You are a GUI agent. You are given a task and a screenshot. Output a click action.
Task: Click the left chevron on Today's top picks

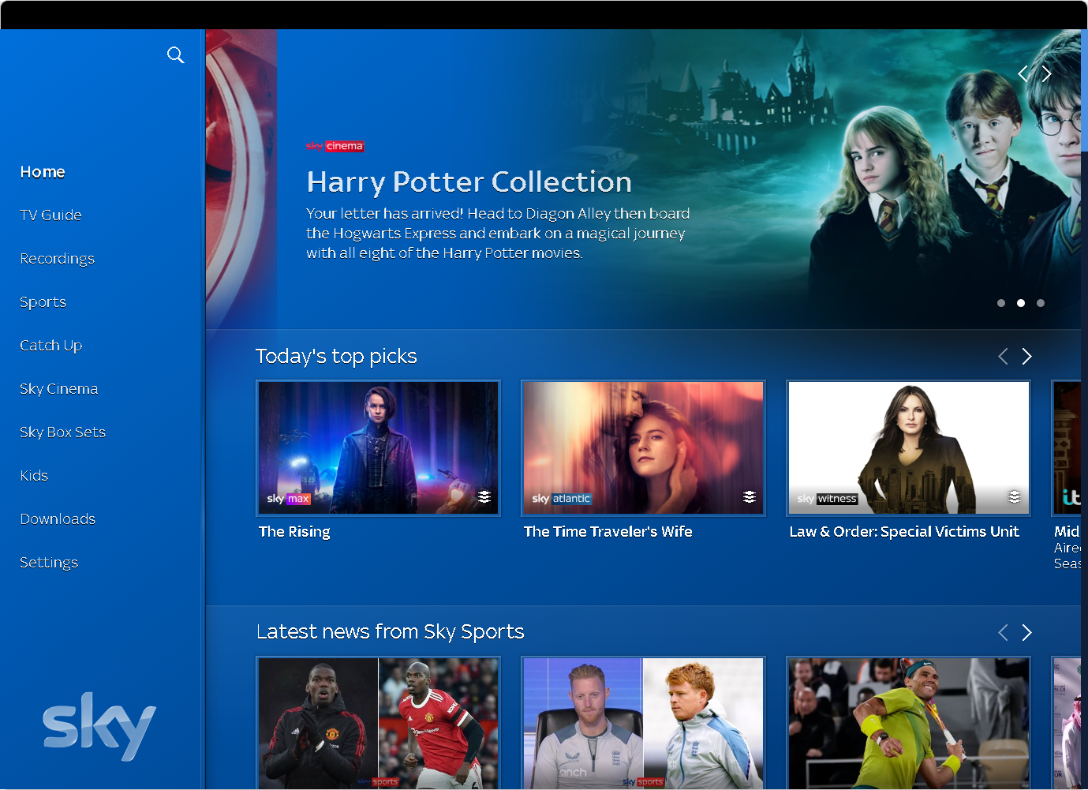click(1003, 356)
